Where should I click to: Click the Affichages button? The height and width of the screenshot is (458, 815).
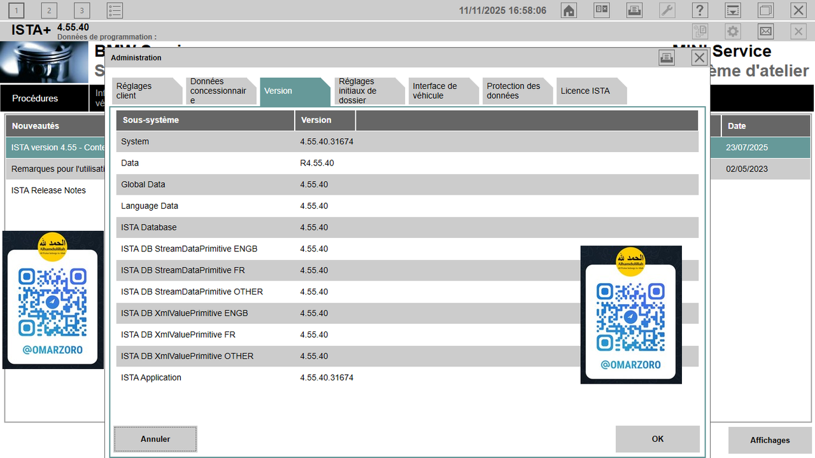click(770, 440)
